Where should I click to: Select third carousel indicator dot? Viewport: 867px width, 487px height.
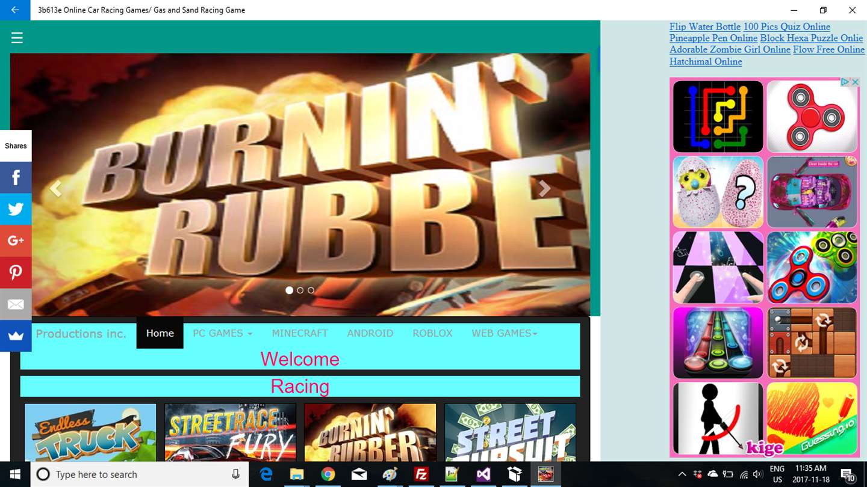(311, 290)
